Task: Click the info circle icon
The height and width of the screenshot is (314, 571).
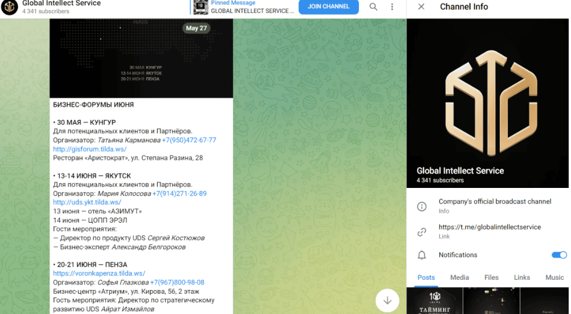Action: pos(421,206)
